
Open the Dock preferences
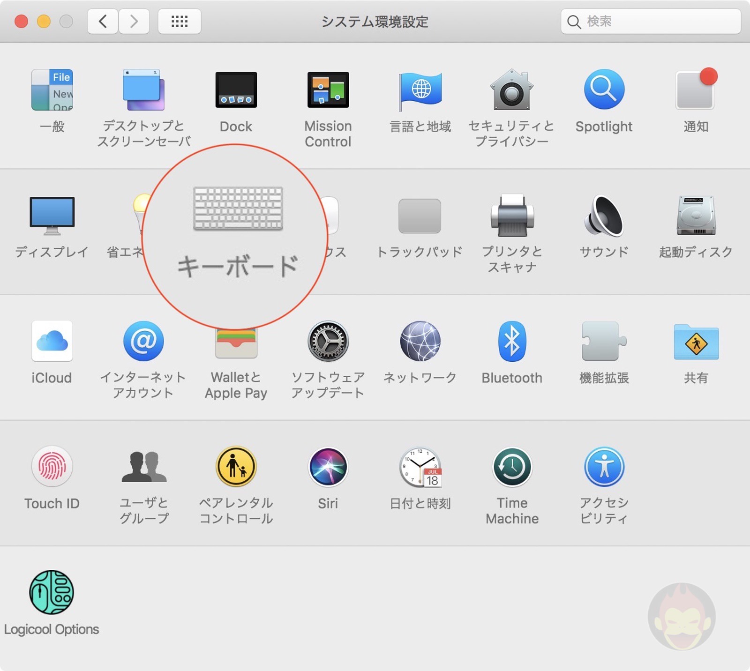point(236,90)
